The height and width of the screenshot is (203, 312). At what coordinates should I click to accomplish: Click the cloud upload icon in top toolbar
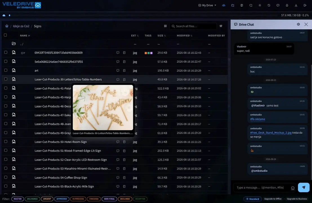coord(224,5)
